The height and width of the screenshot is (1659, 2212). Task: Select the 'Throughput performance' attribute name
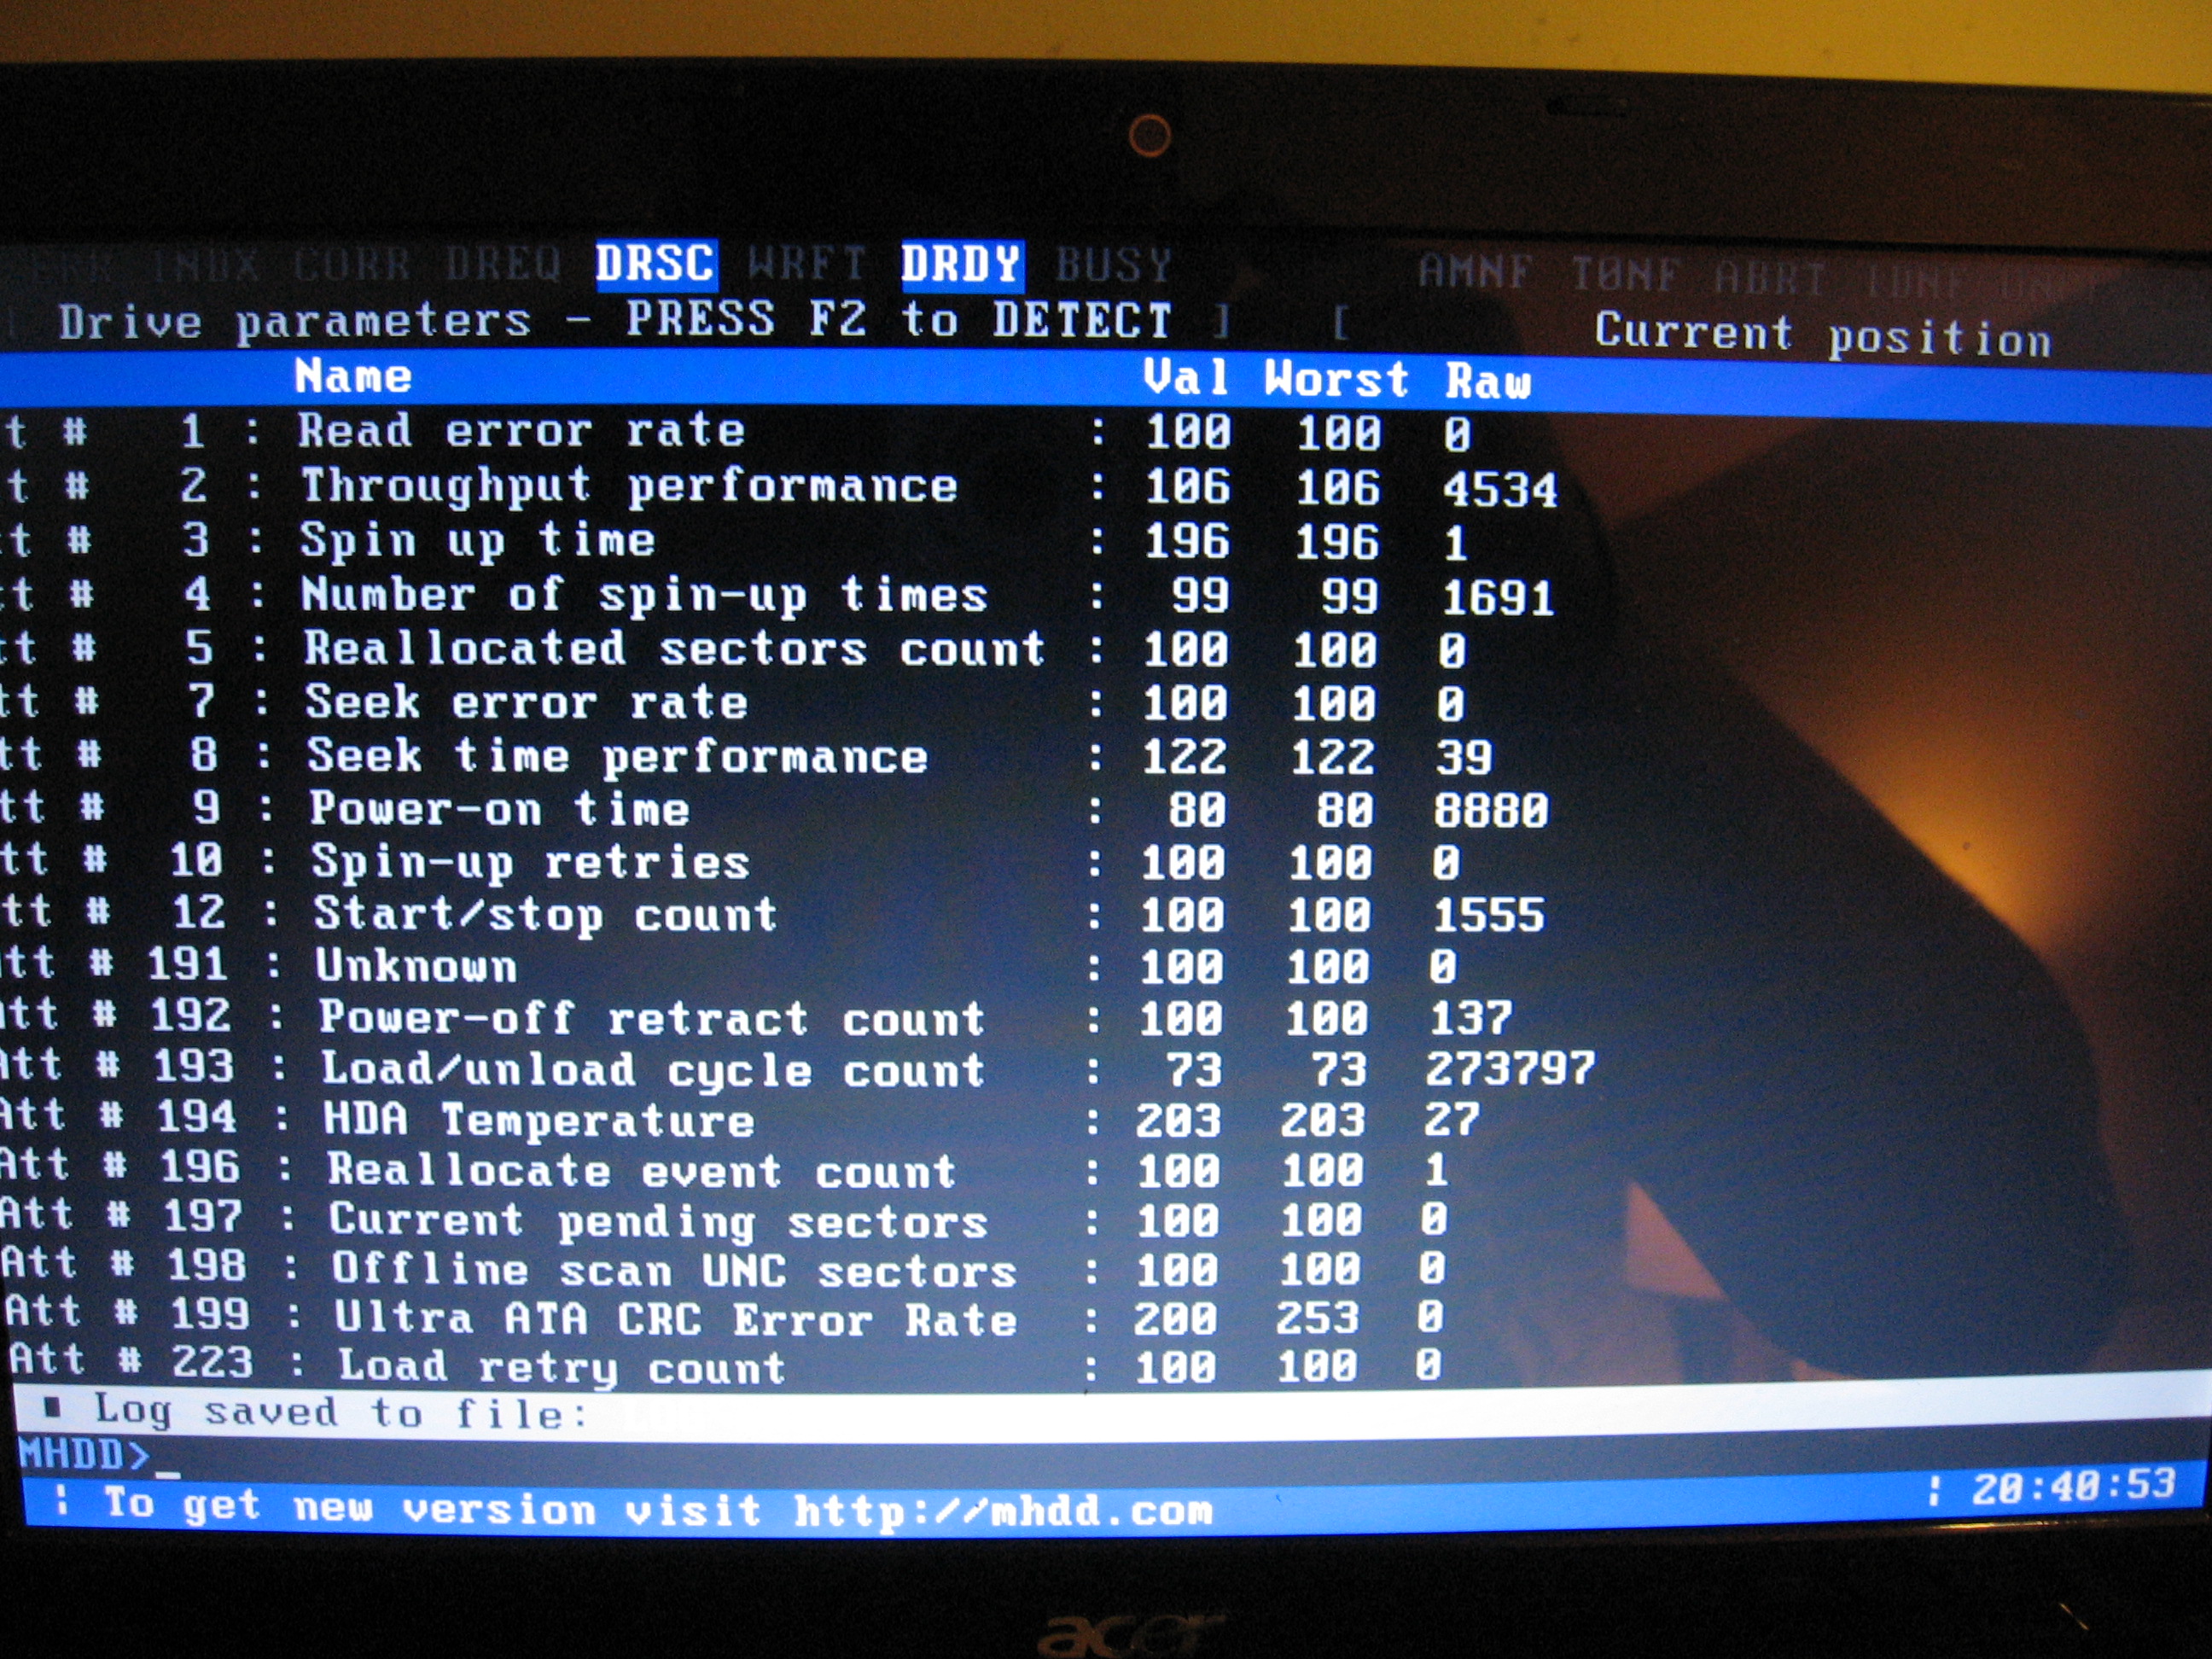630,487
